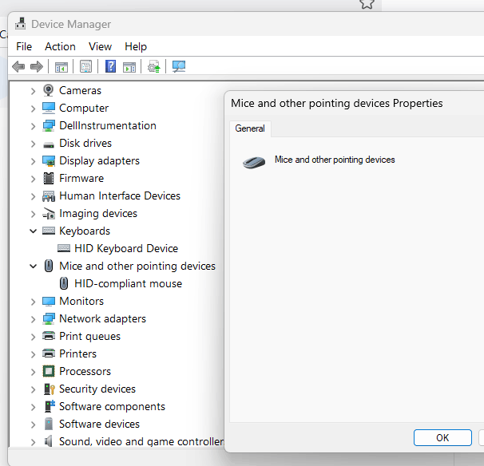This screenshot has height=466, width=484.
Task: Open the Help menu
Action: 136,46
